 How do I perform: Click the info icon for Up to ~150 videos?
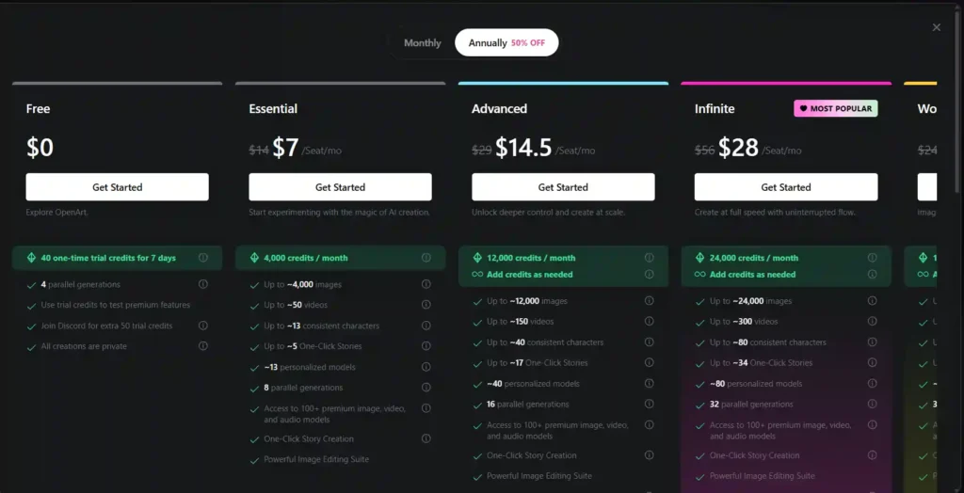click(x=650, y=321)
